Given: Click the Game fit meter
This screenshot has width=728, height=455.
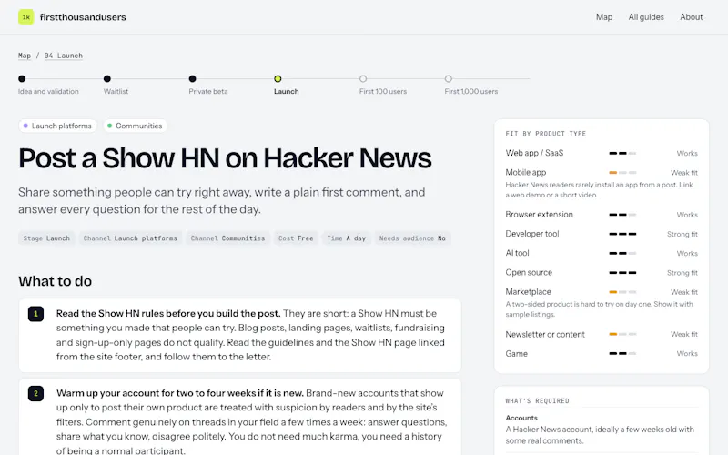Looking at the screenshot, I should point(622,354).
